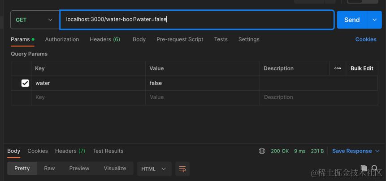
Task: Open the query params three-dots options
Action: click(338, 68)
